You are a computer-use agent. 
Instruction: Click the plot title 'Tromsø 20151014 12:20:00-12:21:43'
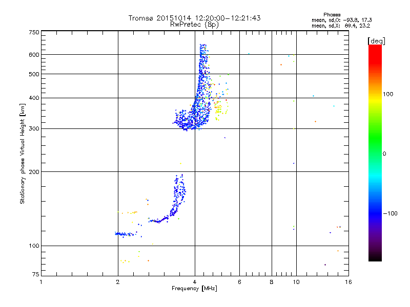[194, 18]
